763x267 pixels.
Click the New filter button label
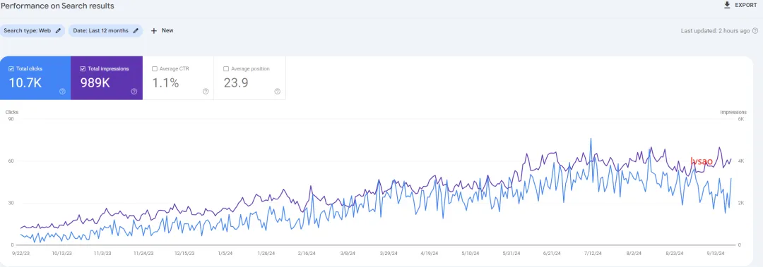click(167, 30)
